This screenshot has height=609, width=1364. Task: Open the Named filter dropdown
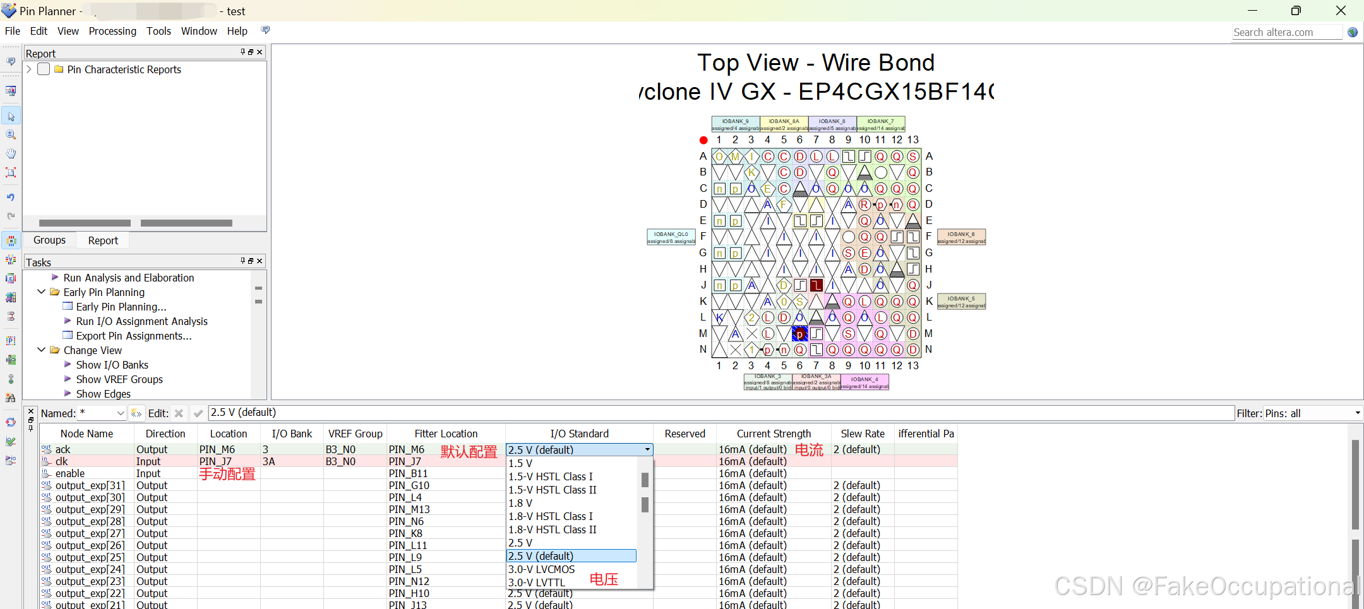click(121, 413)
